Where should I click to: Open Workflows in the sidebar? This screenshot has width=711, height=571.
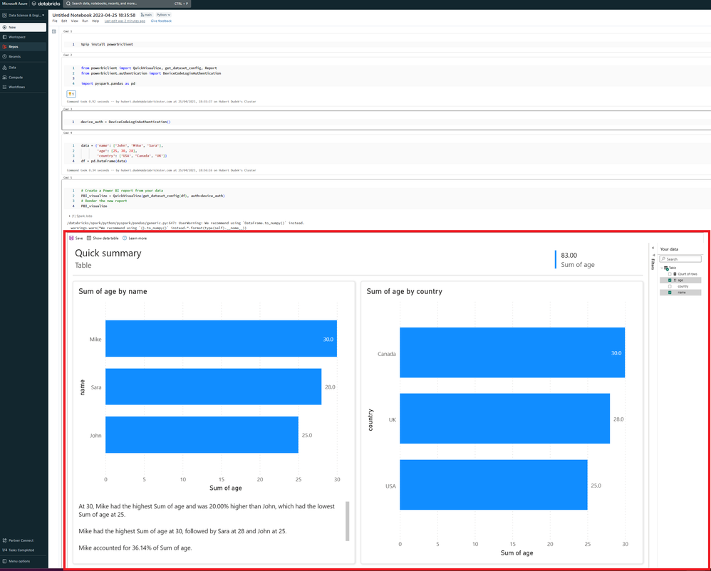click(x=16, y=87)
